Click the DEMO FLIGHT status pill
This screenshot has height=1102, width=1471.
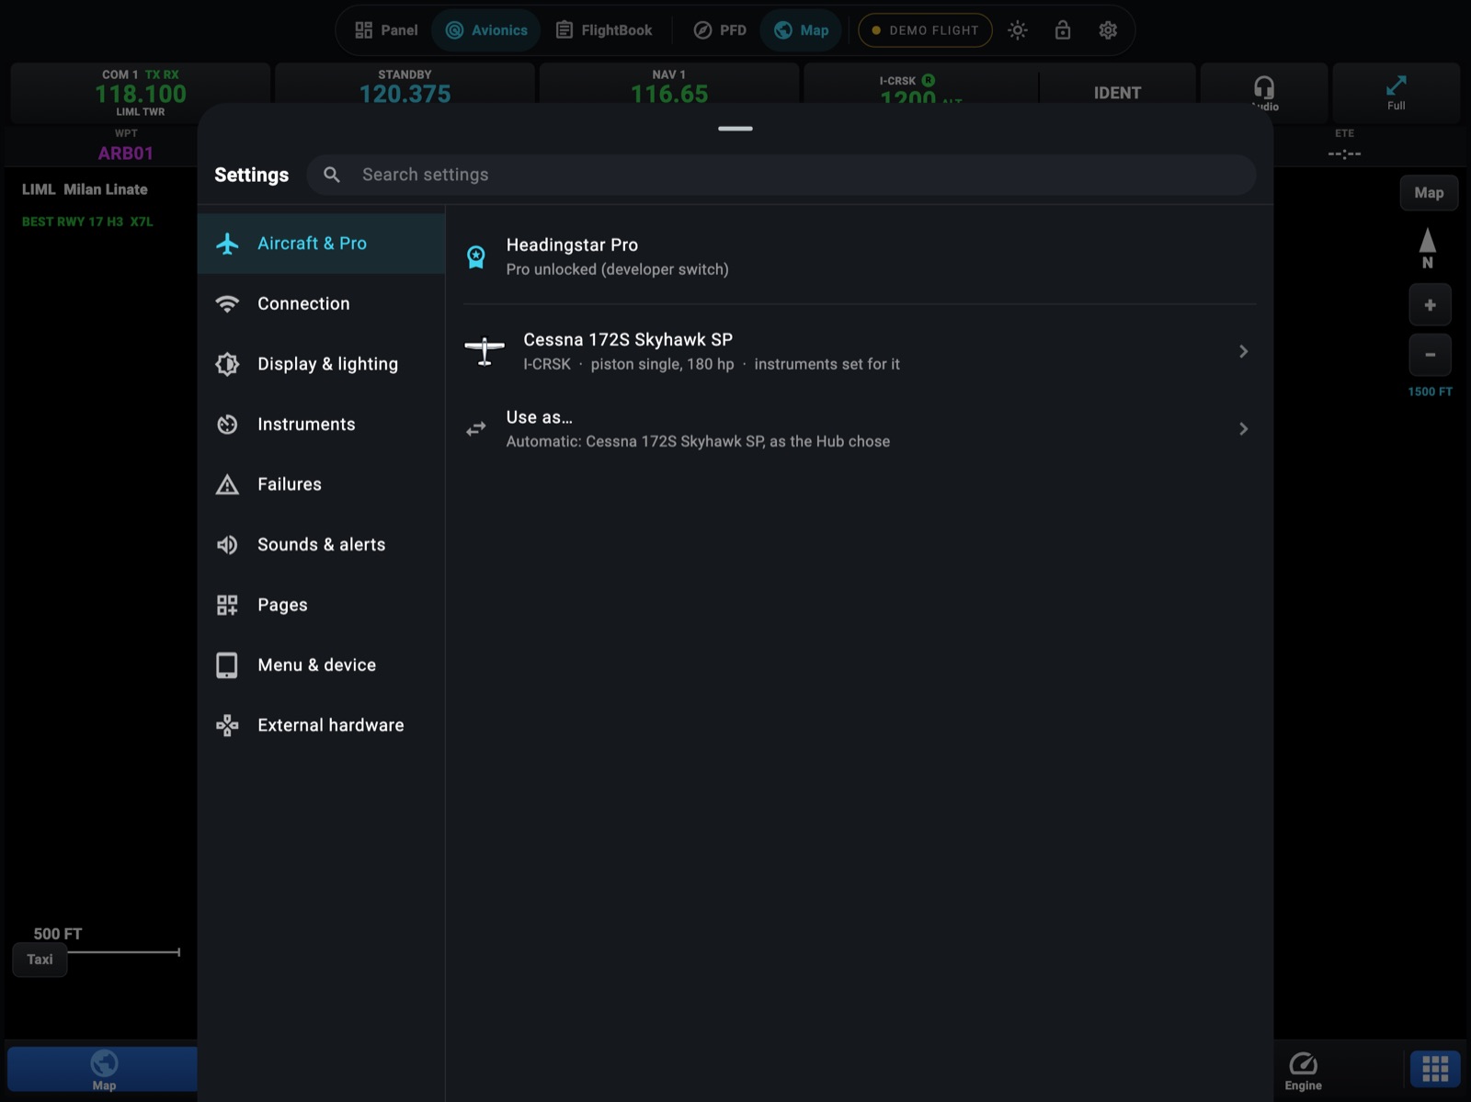tap(925, 30)
